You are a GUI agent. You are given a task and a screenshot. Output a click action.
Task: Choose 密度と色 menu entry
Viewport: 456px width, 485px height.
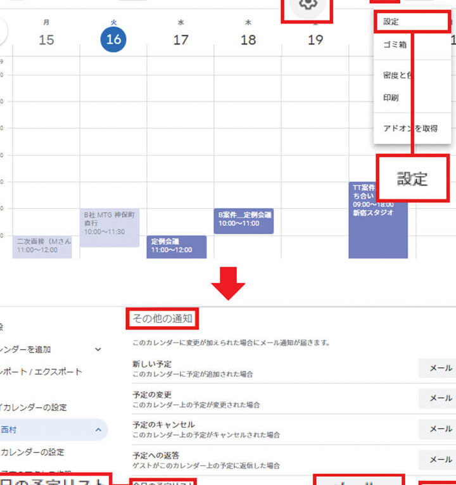click(398, 75)
